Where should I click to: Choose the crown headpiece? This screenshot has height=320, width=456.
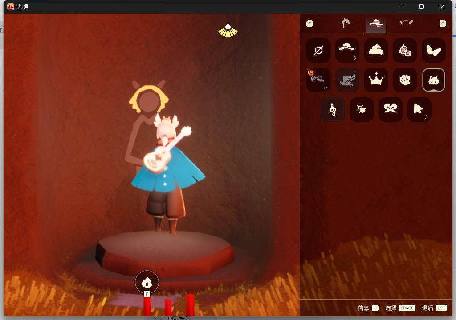pyautogui.click(x=376, y=80)
